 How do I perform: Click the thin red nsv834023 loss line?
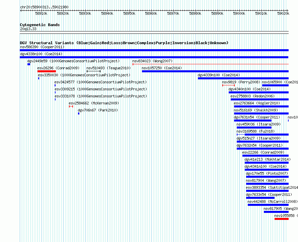click(211, 64)
